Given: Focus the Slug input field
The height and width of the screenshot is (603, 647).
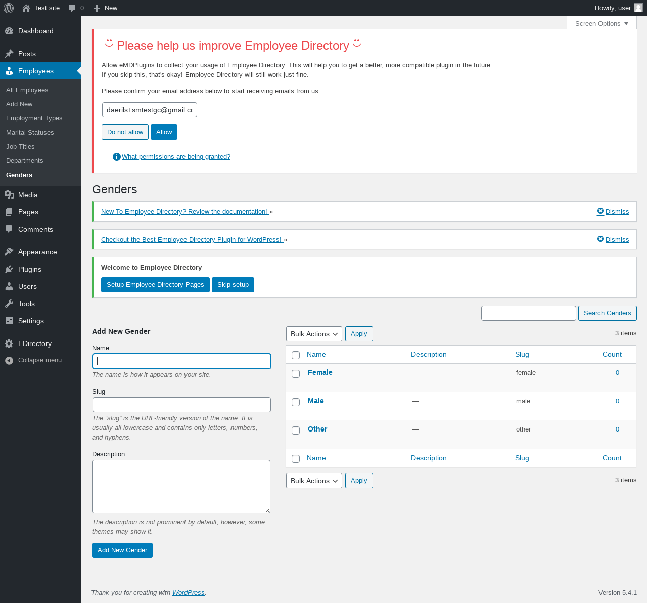Looking at the screenshot, I should pos(181,405).
